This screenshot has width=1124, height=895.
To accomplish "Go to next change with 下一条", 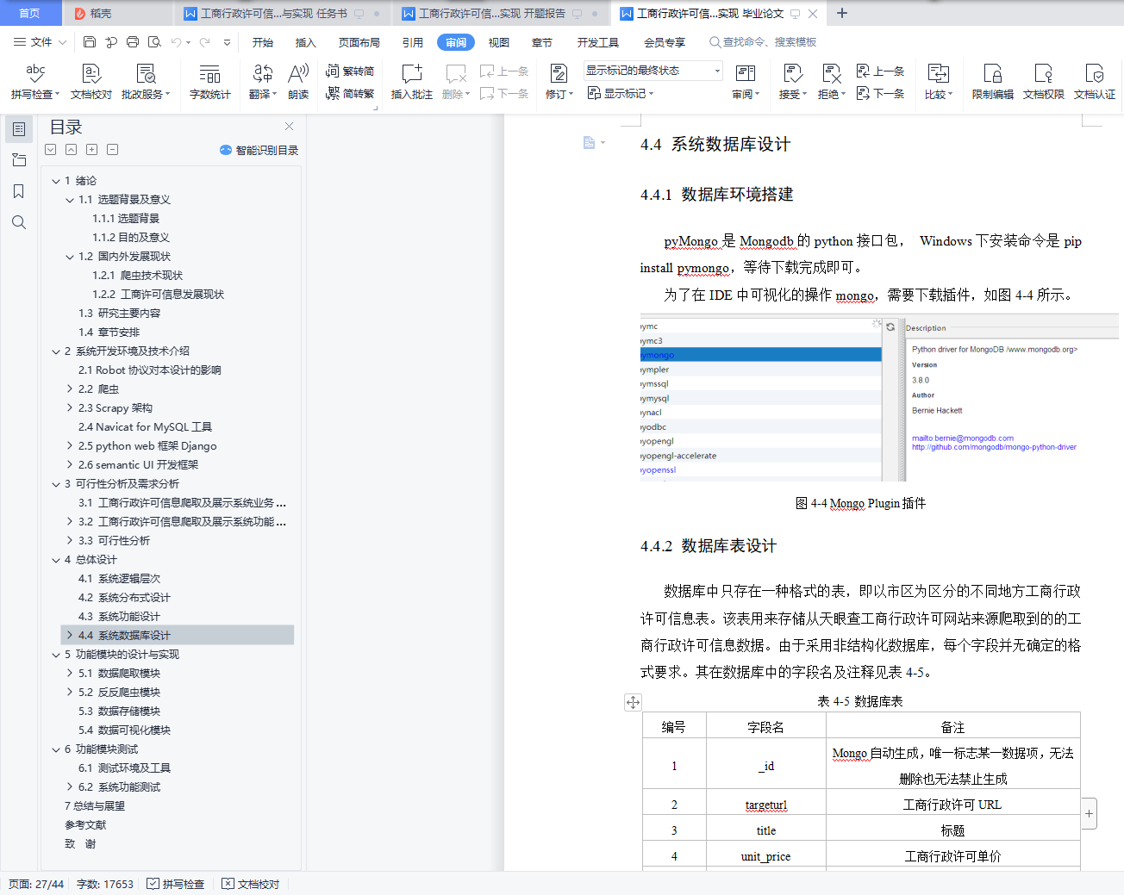I will 880,93.
